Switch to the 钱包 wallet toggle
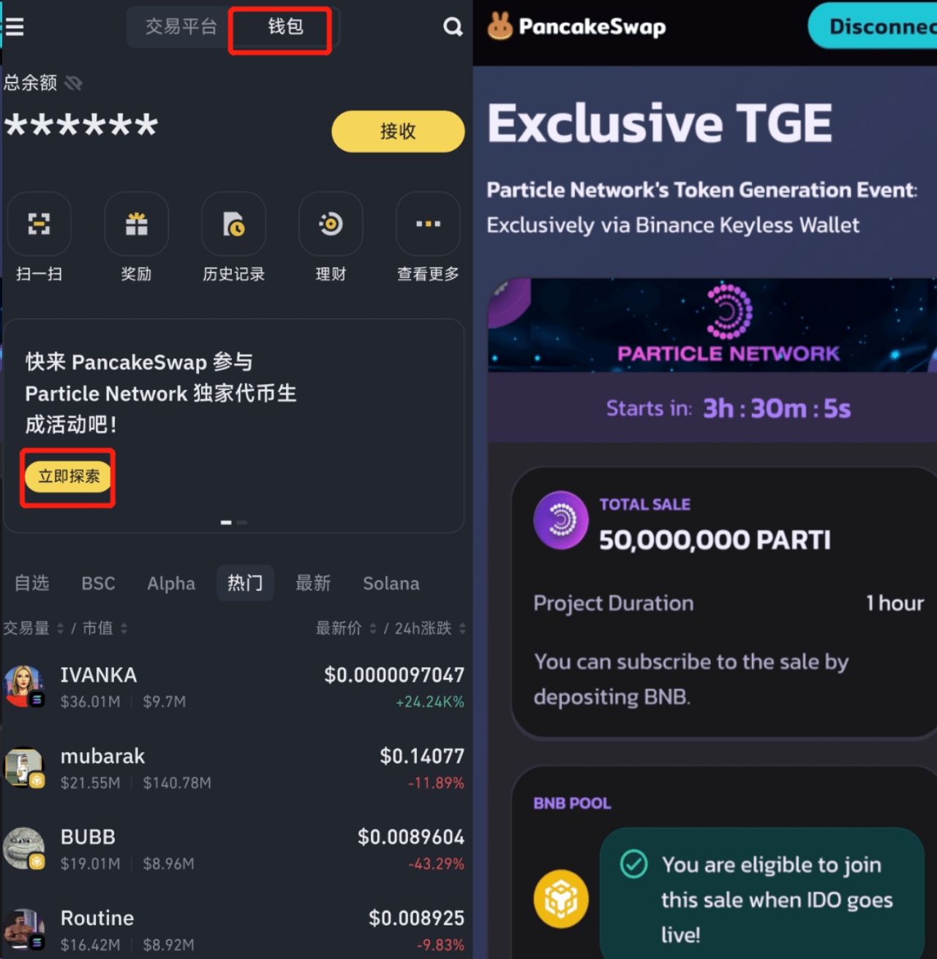The width and height of the screenshot is (937, 959). coord(285,27)
